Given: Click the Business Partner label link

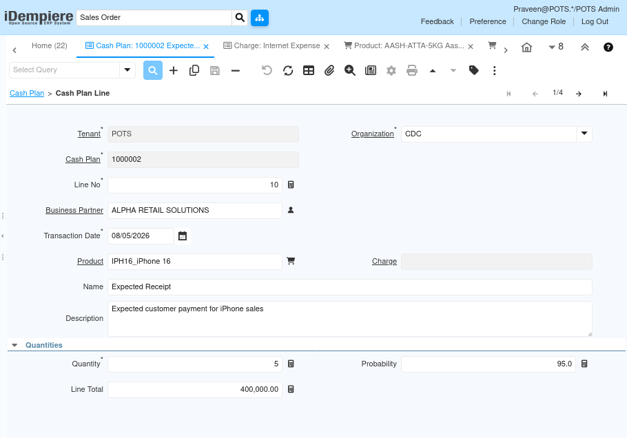Looking at the screenshot, I should coord(74,210).
